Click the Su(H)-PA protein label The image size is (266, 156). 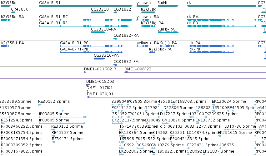[168, 43]
